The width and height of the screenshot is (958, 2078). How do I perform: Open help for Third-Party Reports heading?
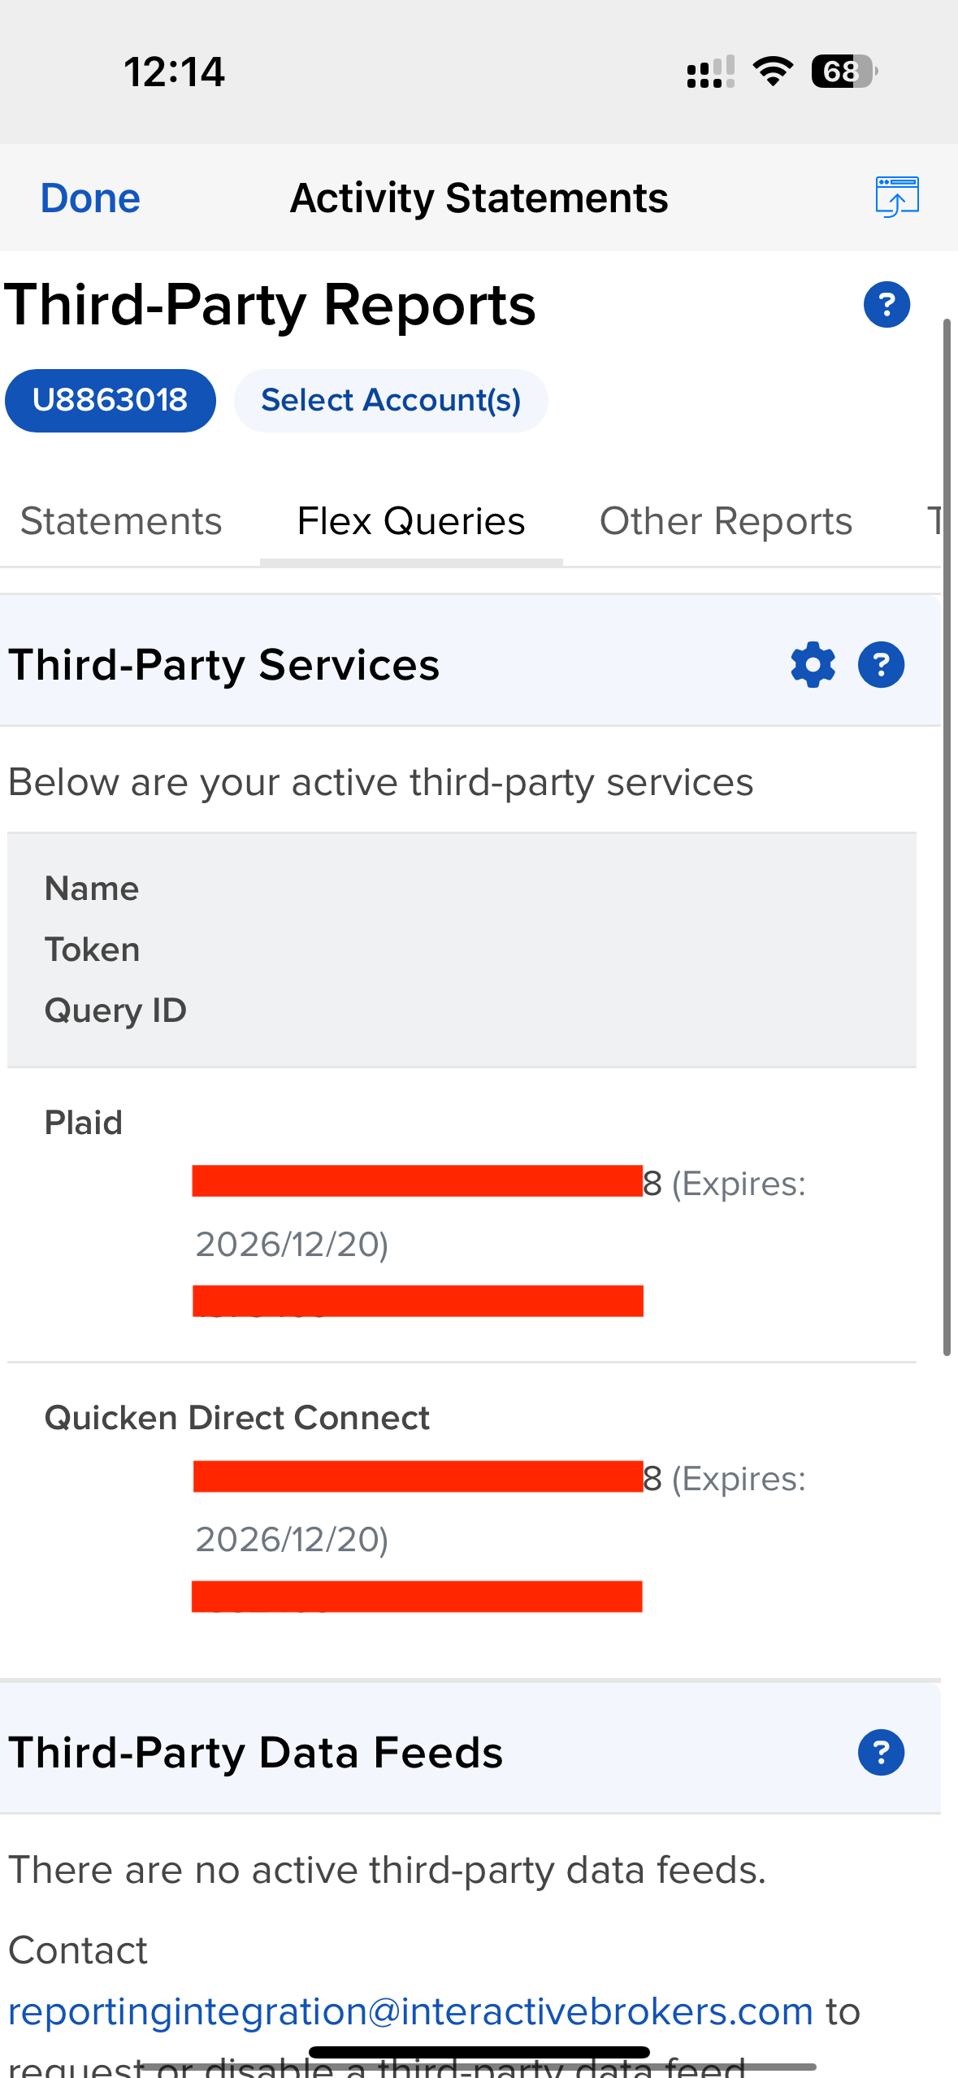point(886,305)
